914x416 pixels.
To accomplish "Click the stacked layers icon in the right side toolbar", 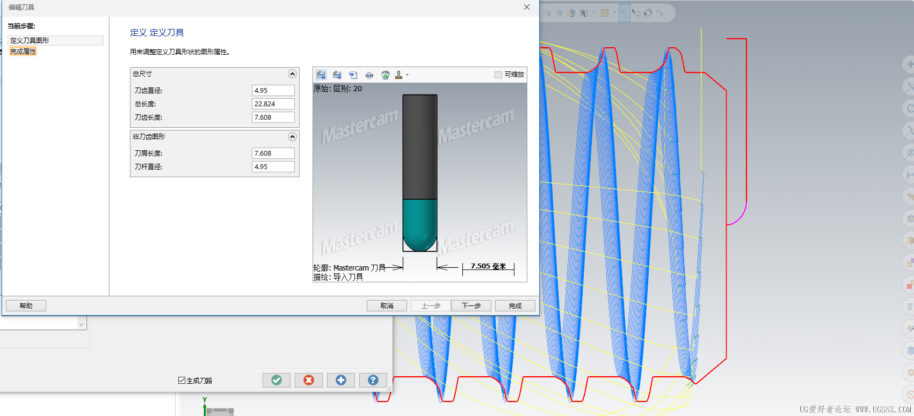I will click(x=910, y=351).
